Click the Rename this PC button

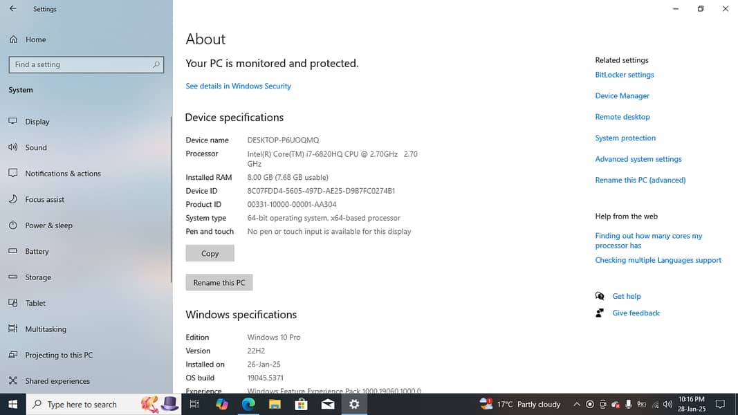[219, 282]
